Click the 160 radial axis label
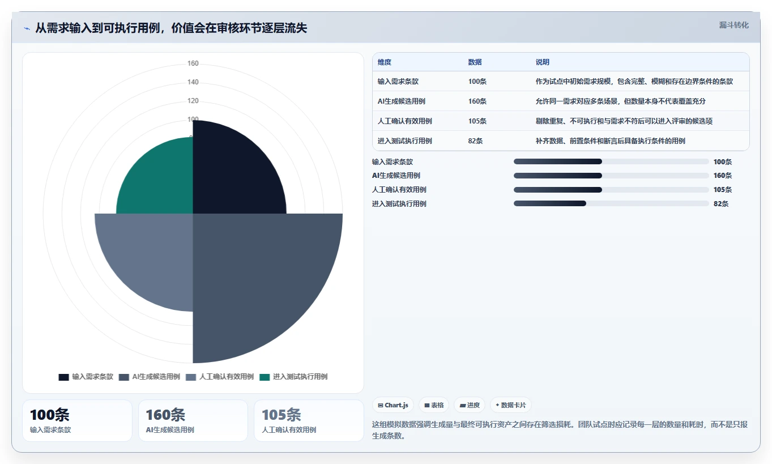The image size is (772, 464). 193,63
